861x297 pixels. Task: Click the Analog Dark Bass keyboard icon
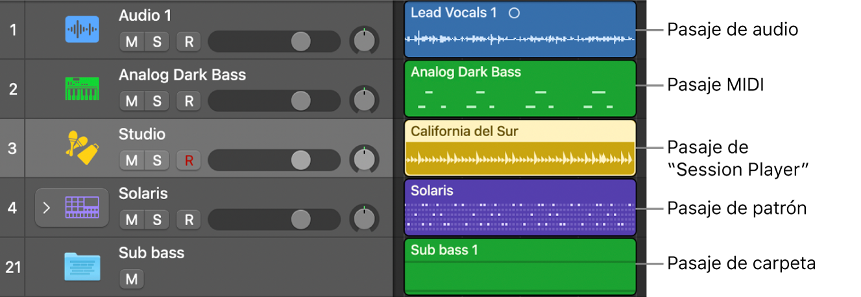point(82,89)
